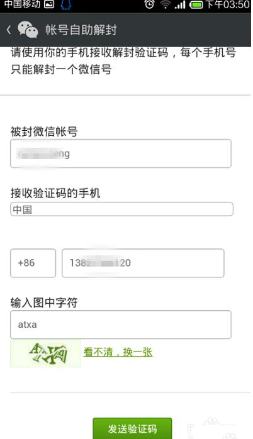253x439 pixels.
Task: Tap the status bar time 下午03:50
Action: tap(227, 4)
